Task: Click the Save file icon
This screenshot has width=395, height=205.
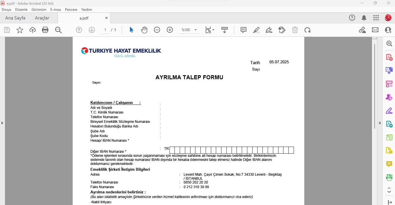Action: 7,30
